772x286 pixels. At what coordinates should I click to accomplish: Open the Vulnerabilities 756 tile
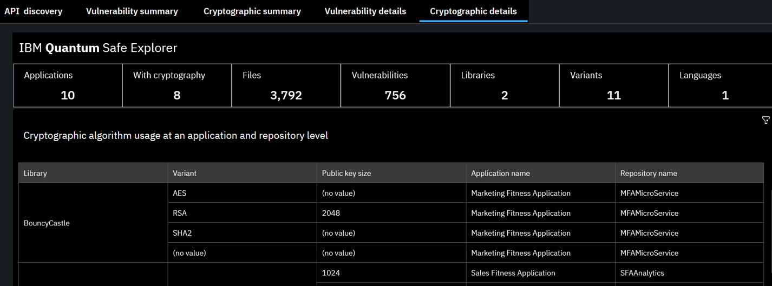click(395, 85)
